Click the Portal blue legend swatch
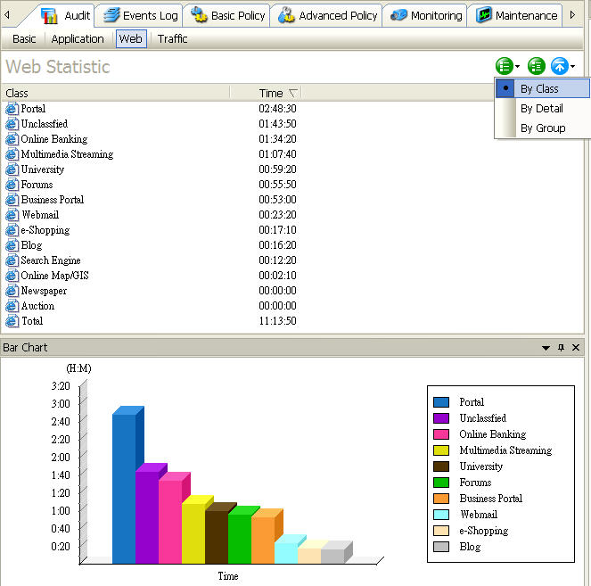This screenshot has height=586, width=591. click(x=441, y=402)
